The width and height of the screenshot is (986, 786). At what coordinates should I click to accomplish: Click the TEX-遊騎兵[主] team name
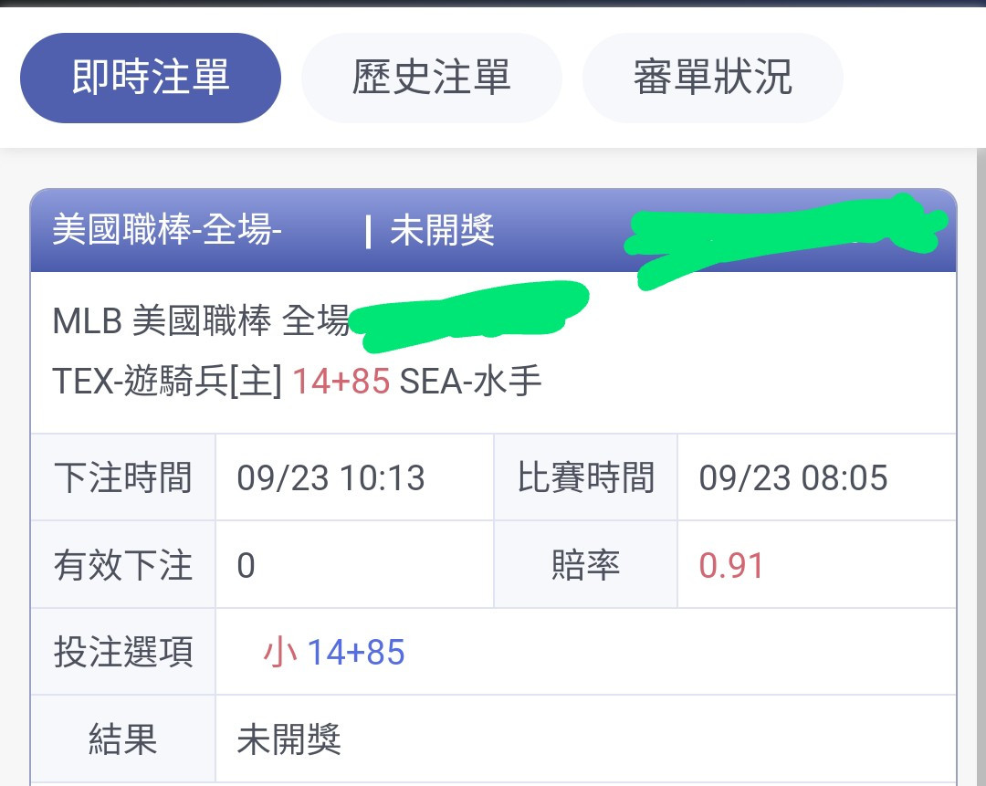[167, 381]
